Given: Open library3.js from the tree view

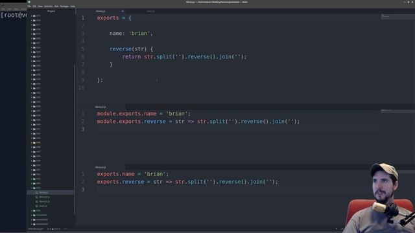Looking at the screenshot, I should (44, 201).
